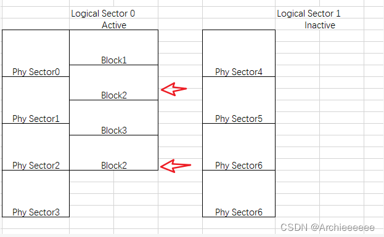Screen dimensions: 384x237
Task: Click the bottom Phy Sector6 cell
Action: click(239, 193)
